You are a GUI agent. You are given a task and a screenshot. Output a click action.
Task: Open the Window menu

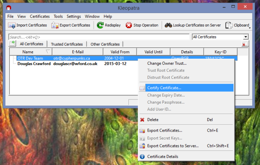[x=92, y=17]
